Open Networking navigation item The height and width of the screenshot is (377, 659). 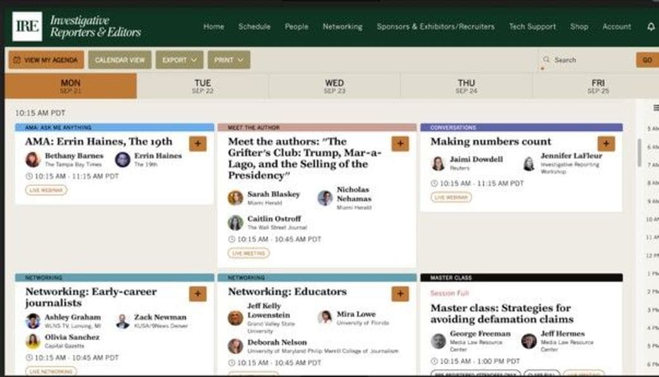(343, 27)
